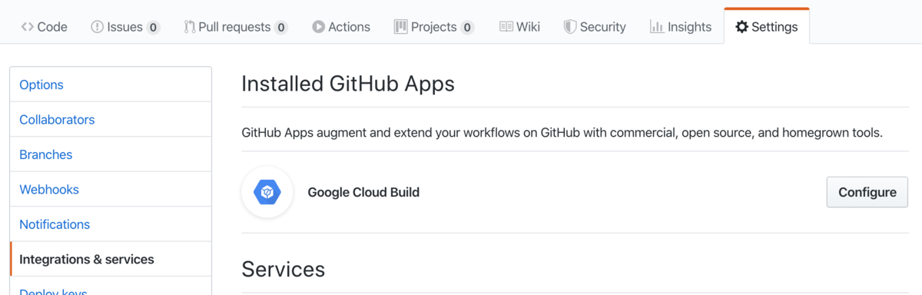
Task: Configure Google Cloud Build app
Action: (867, 192)
